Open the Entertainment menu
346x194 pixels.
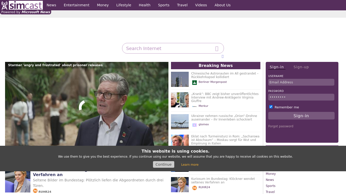tap(76, 5)
